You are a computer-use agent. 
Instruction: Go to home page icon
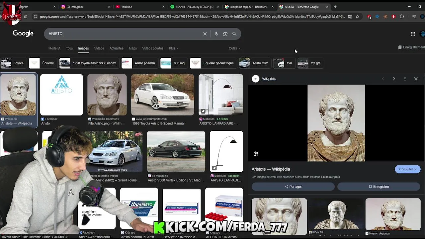[x=26, y=17]
